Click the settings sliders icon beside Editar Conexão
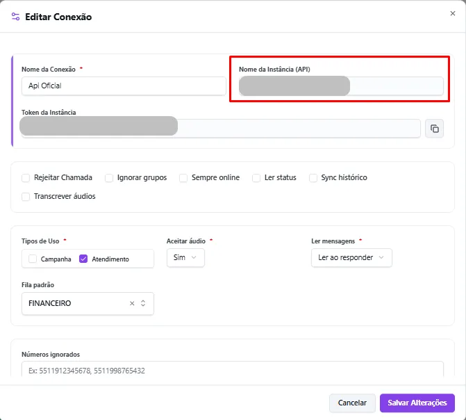 point(15,17)
